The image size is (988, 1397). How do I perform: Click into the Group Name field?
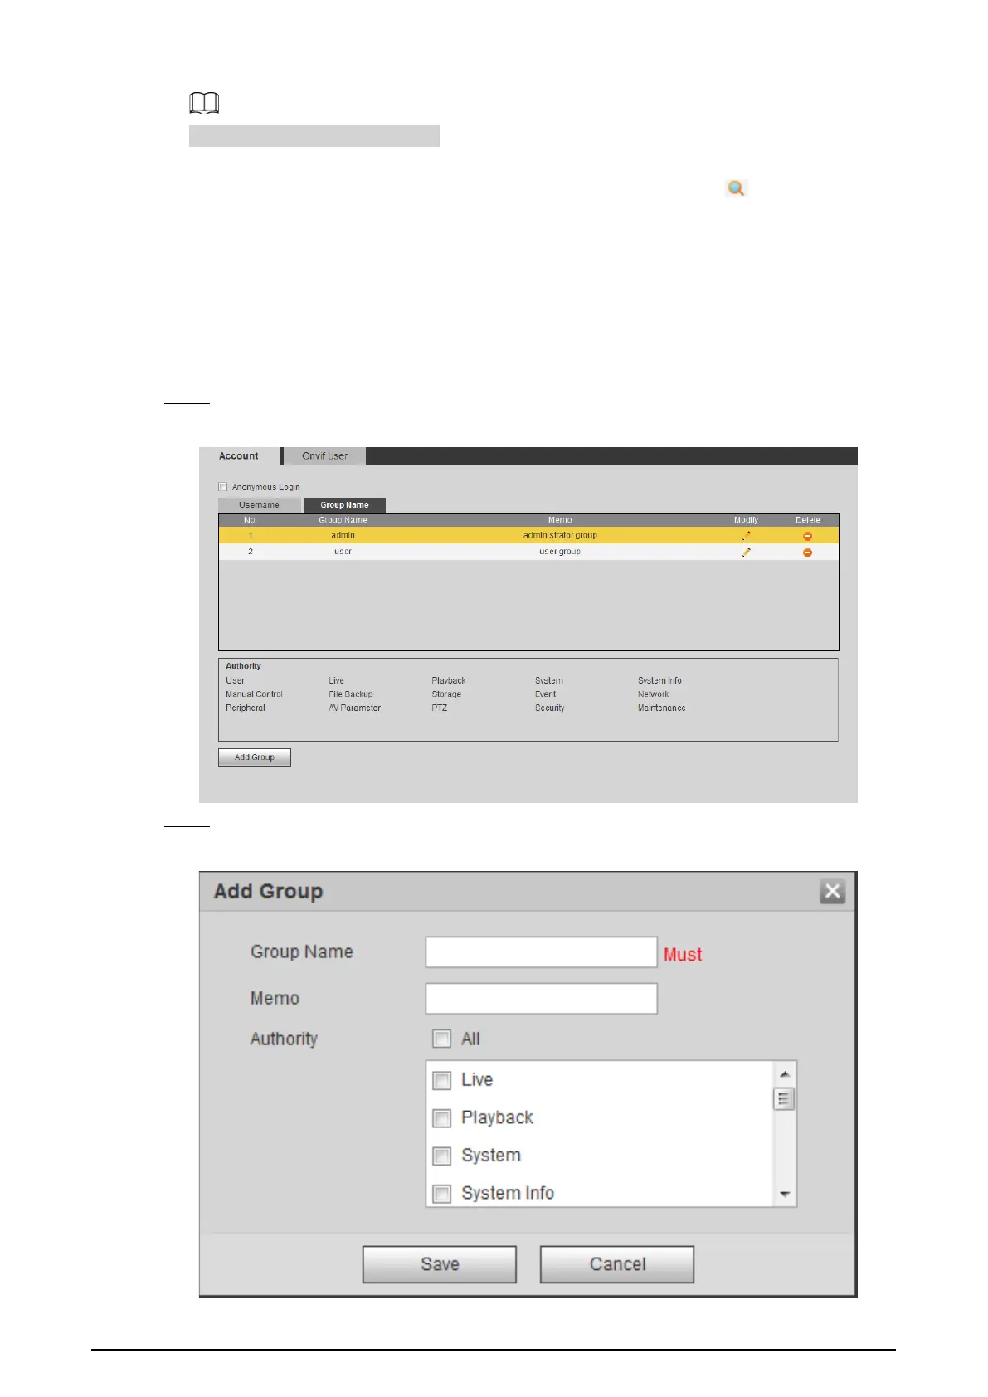(x=541, y=952)
